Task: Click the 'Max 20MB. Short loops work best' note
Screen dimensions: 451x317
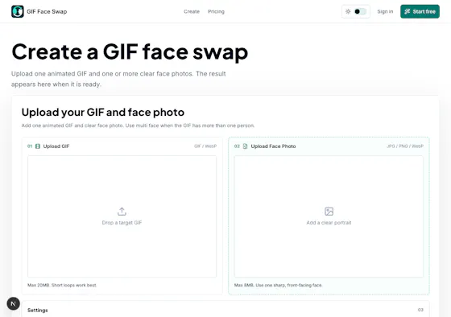Action: (x=62, y=285)
